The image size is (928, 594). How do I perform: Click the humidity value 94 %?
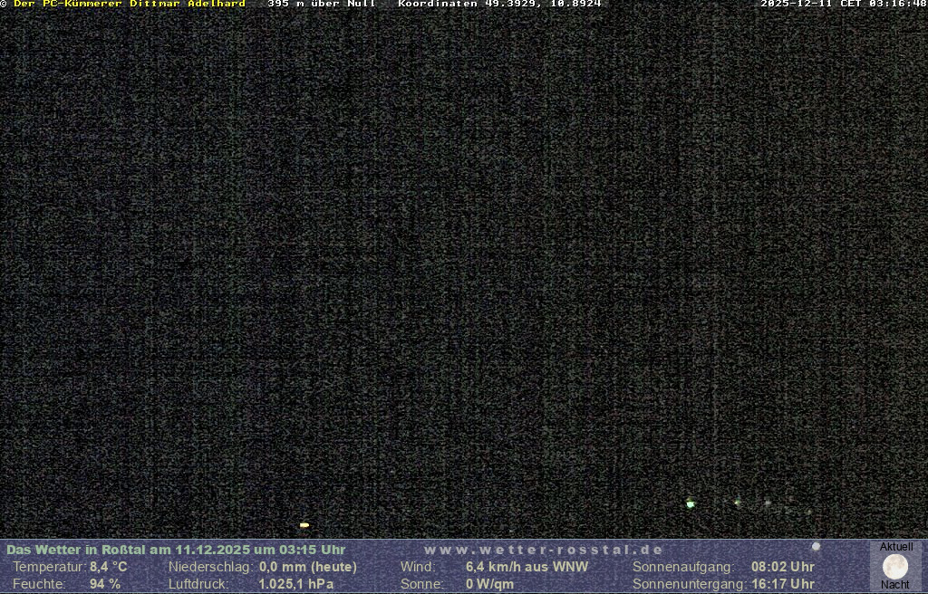tap(105, 584)
